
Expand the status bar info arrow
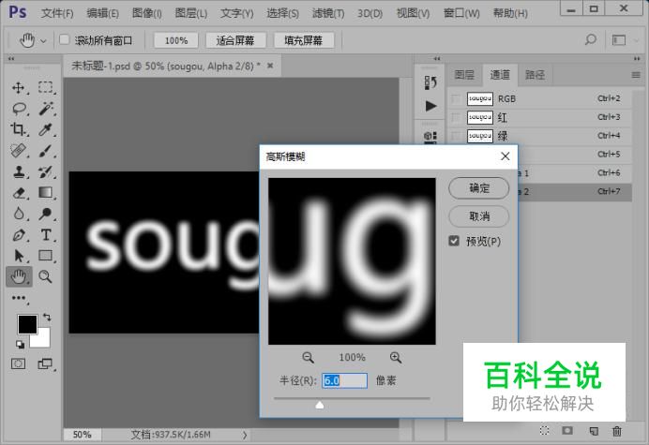click(245, 435)
